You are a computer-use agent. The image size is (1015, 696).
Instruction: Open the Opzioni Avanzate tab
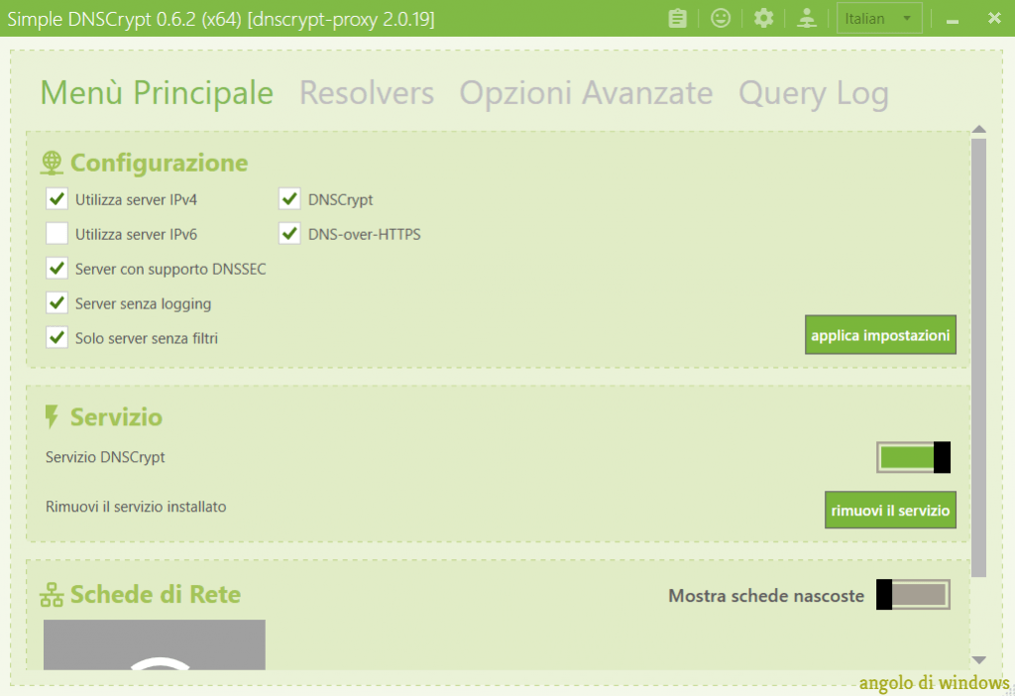click(586, 93)
